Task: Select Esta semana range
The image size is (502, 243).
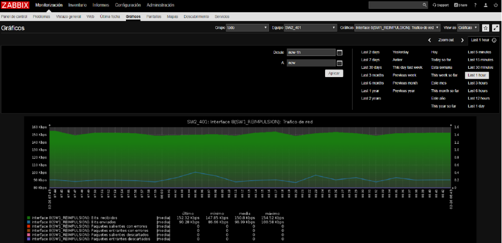Action: (x=442, y=68)
